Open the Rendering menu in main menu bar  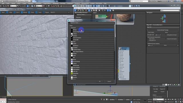(55, 3)
